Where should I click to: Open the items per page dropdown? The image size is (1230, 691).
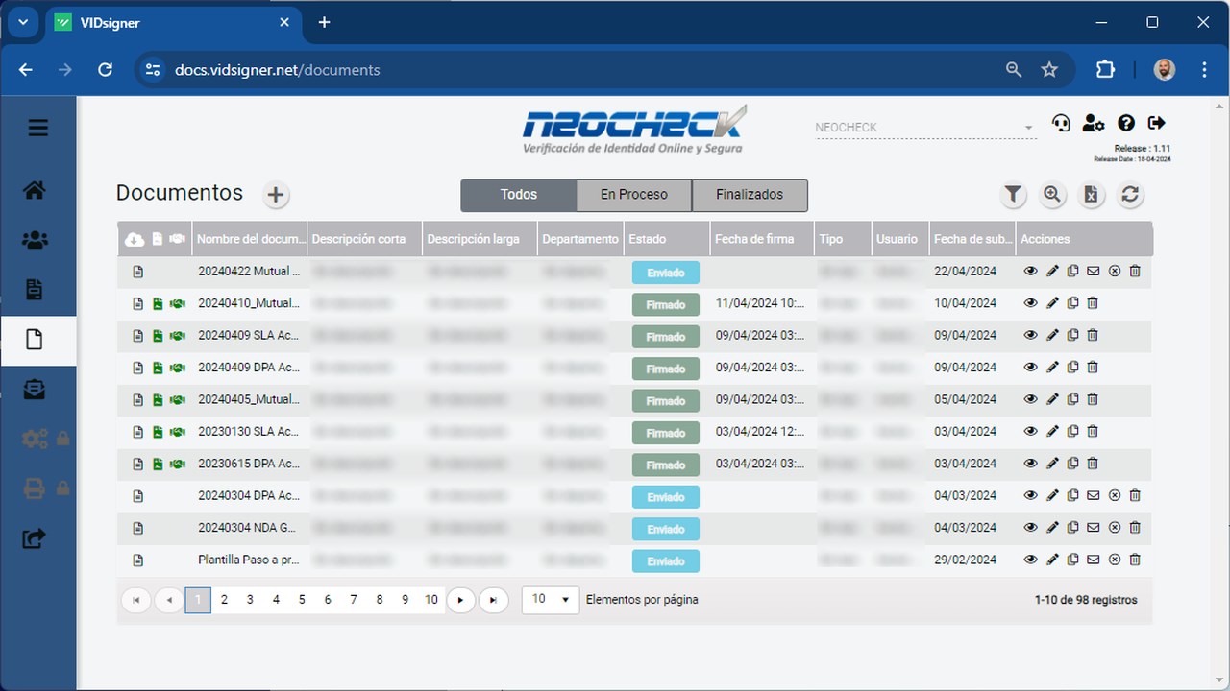click(551, 600)
